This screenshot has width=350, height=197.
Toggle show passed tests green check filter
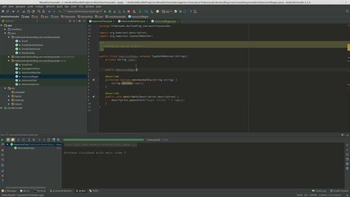point(8,140)
